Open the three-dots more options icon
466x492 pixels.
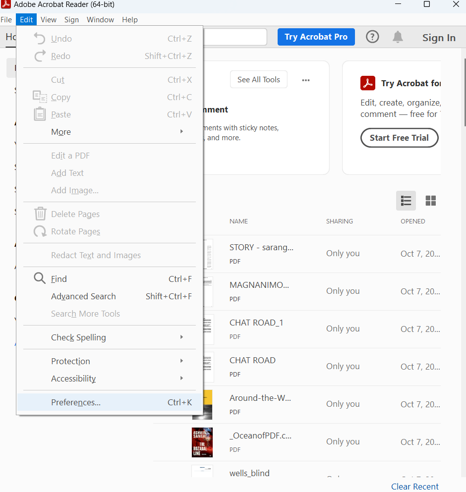click(x=306, y=80)
